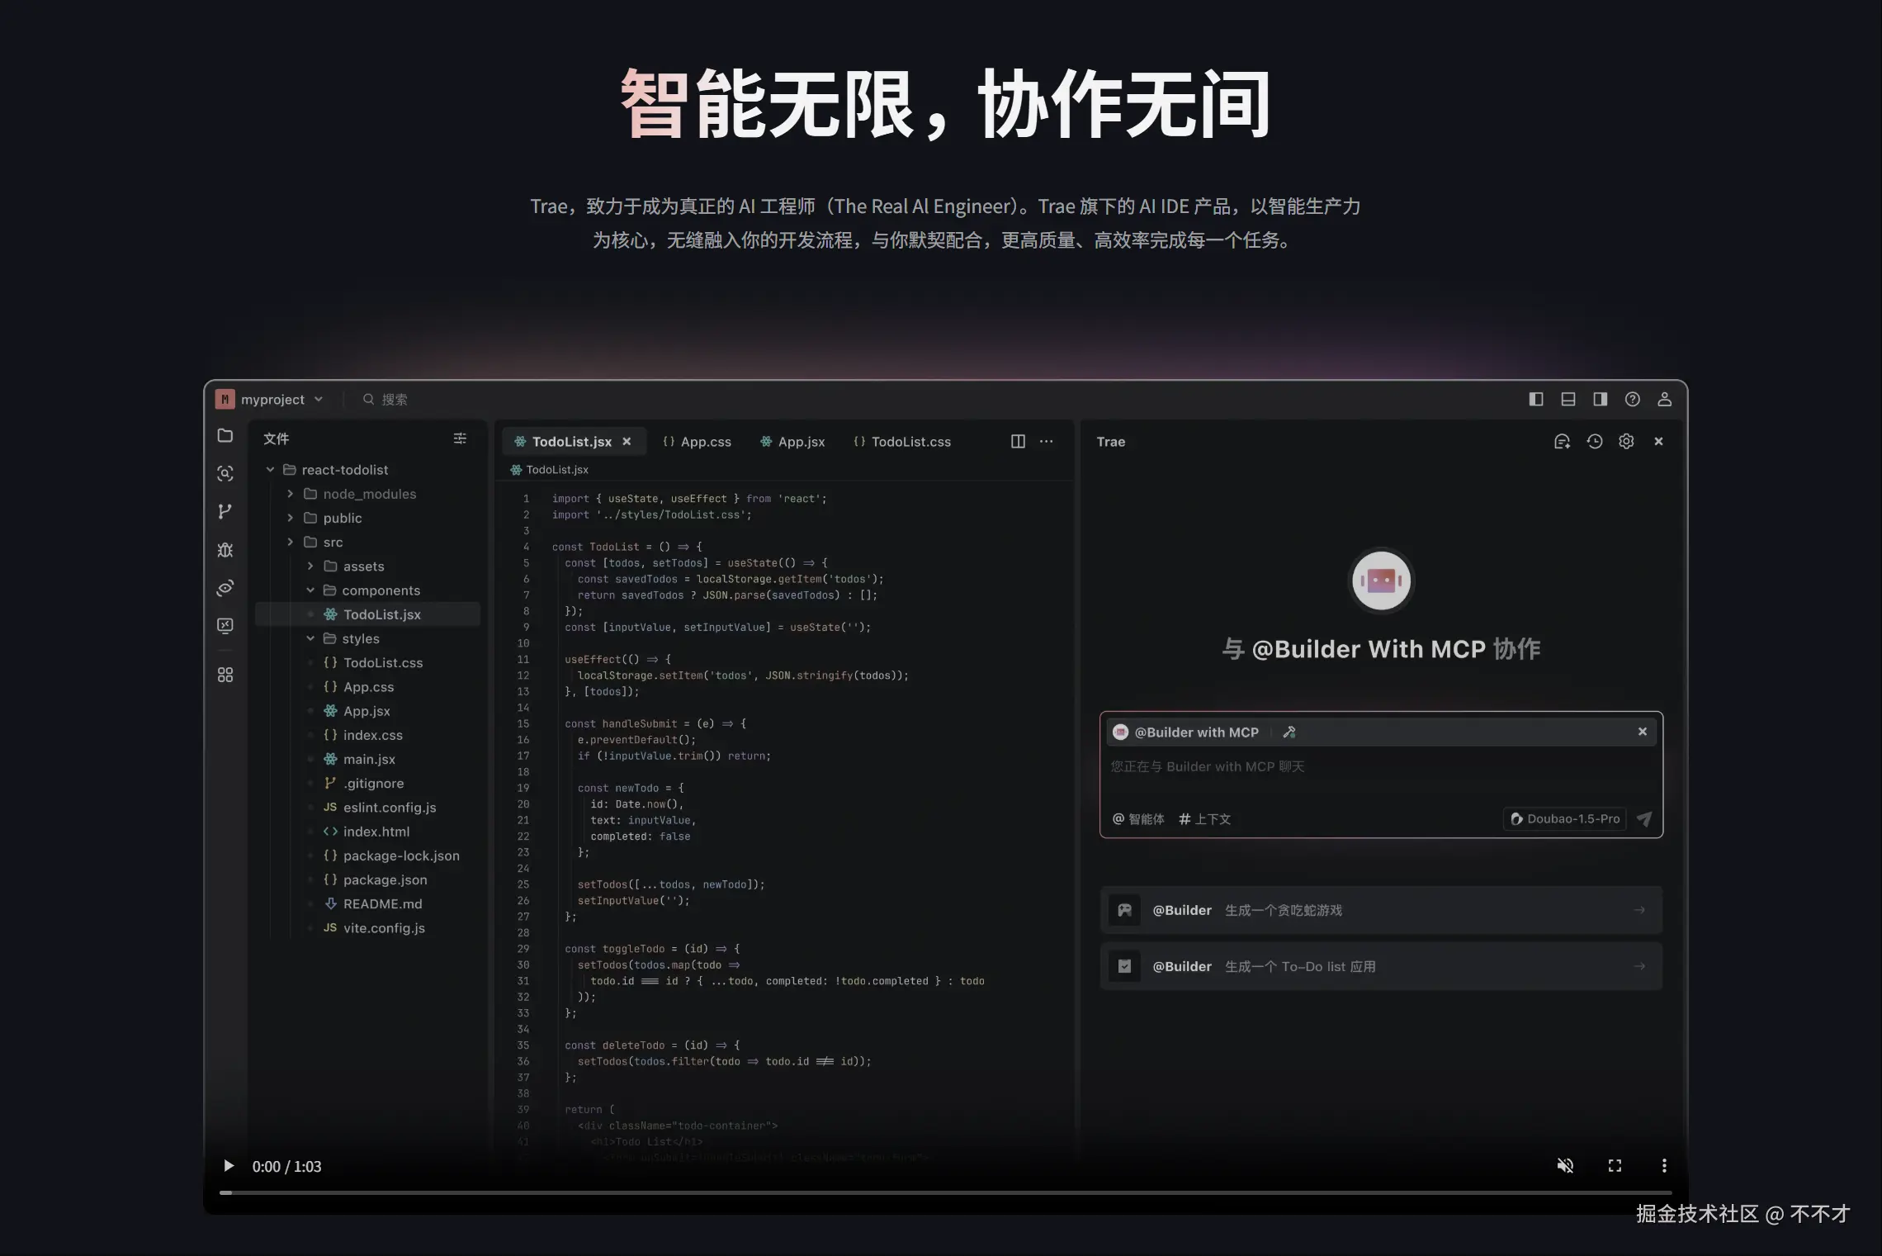Start a new chat in the Trae panel

tap(1562, 441)
